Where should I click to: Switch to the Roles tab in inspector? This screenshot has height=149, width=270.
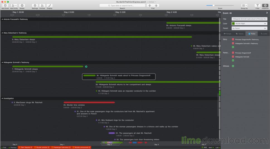[252, 34]
